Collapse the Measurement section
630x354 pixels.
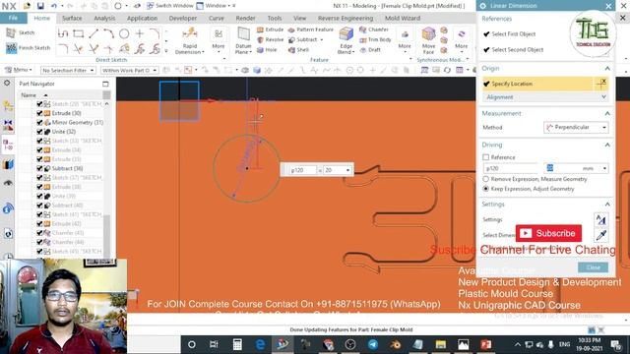coord(607,114)
